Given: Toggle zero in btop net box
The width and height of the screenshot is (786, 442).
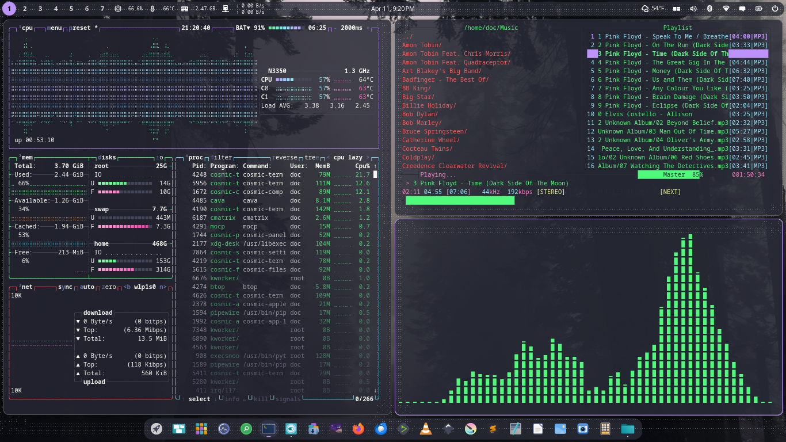Looking at the screenshot, I should tap(109, 287).
